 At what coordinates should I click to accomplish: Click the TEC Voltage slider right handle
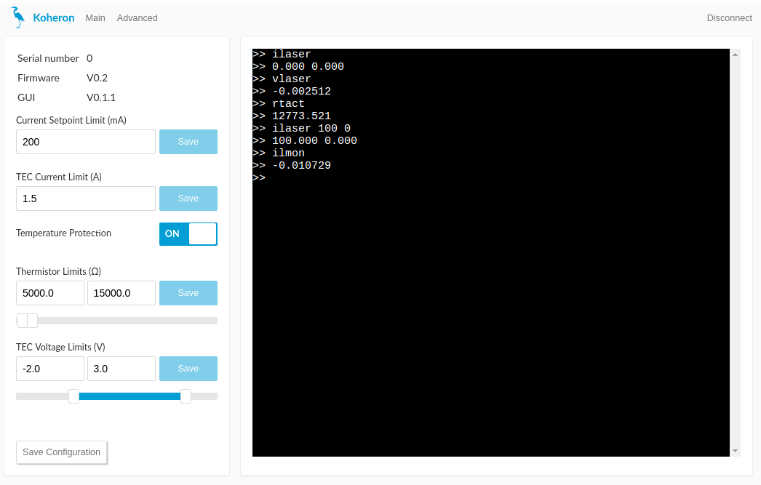186,396
